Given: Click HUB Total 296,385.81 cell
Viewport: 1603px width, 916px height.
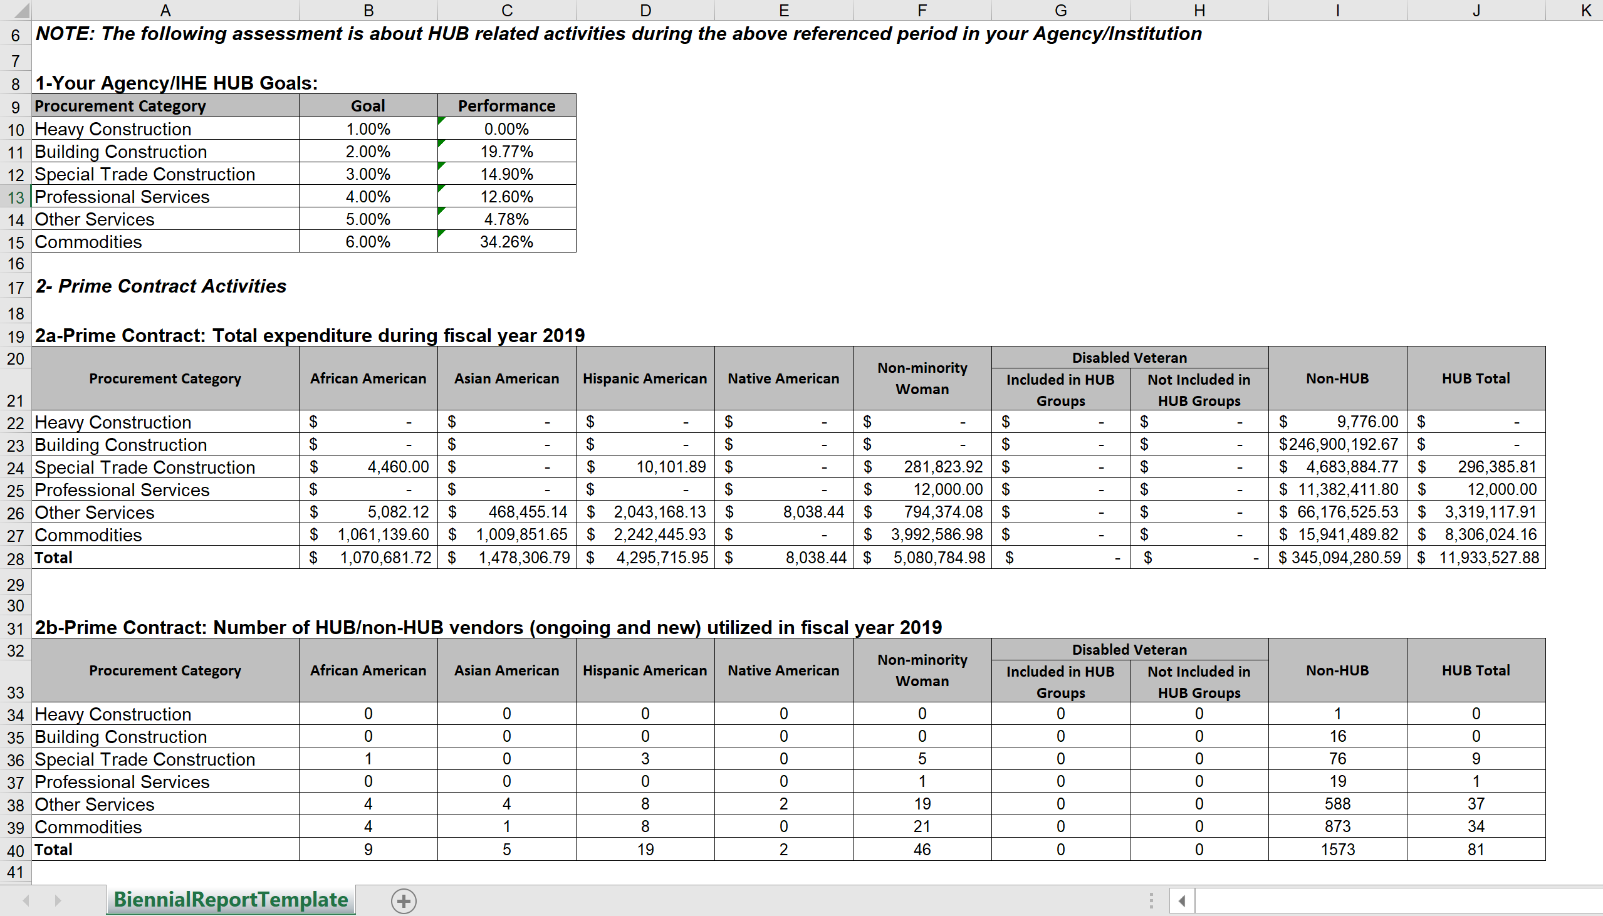Looking at the screenshot, I should [x=1476, y=467].
